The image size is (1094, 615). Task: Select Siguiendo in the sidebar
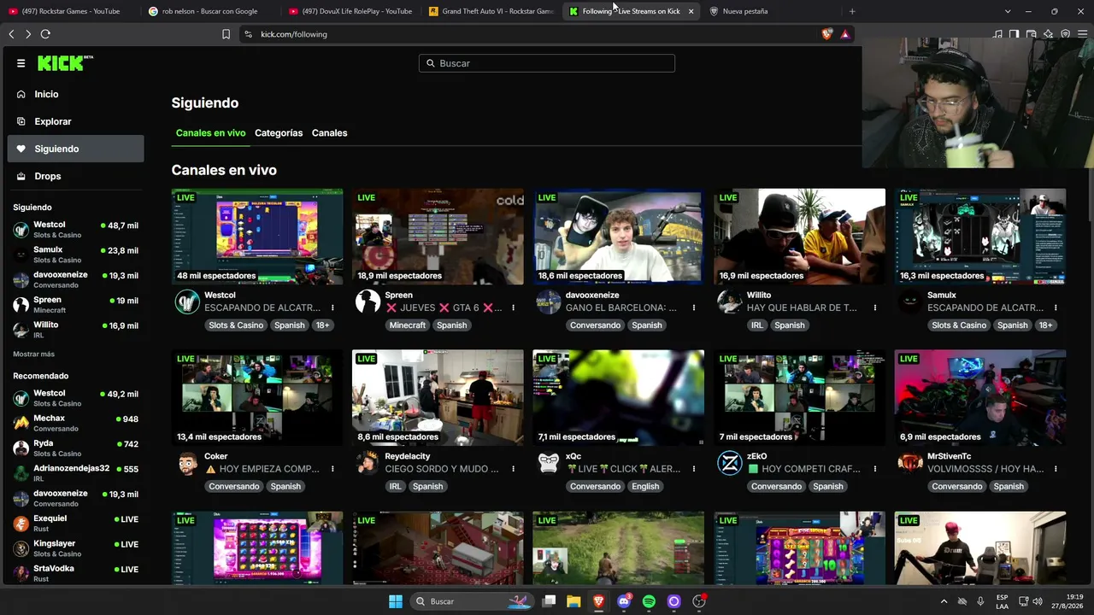[76, 149]
